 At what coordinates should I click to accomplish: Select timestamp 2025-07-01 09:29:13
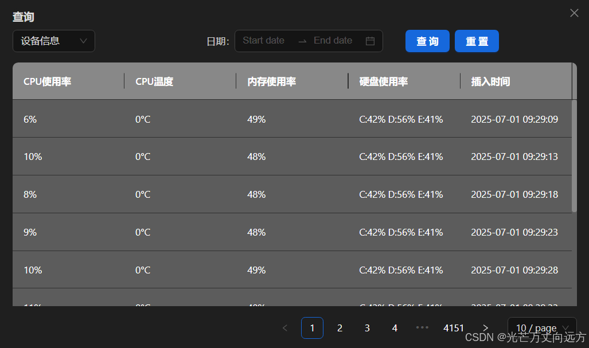tap(514, 157)
